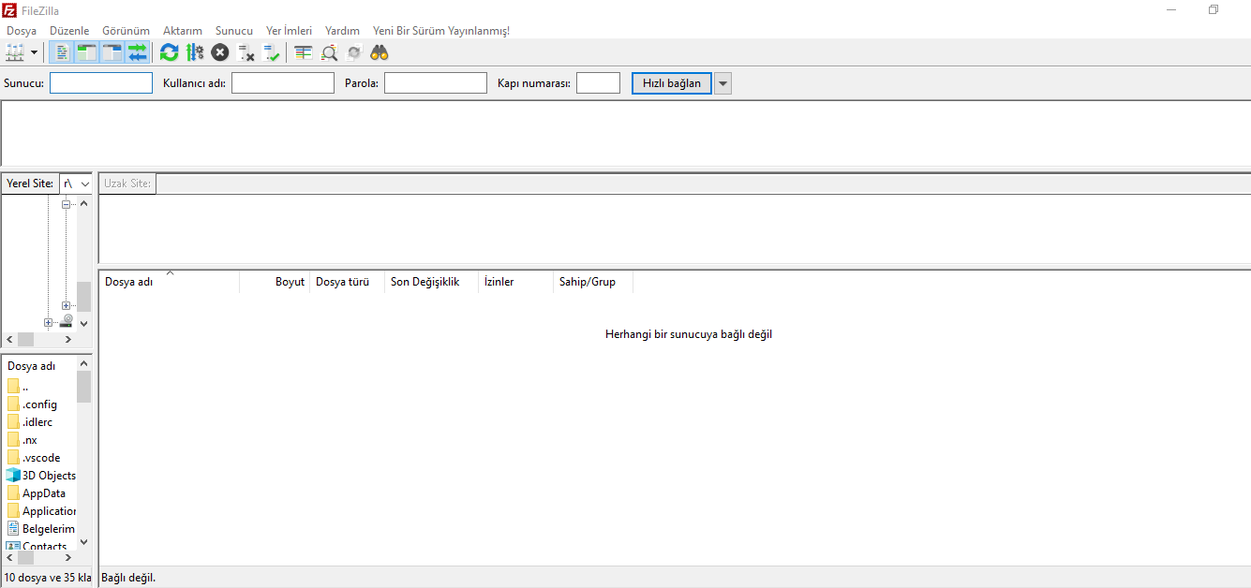Toggle the transfer queue display

[138, 52]
